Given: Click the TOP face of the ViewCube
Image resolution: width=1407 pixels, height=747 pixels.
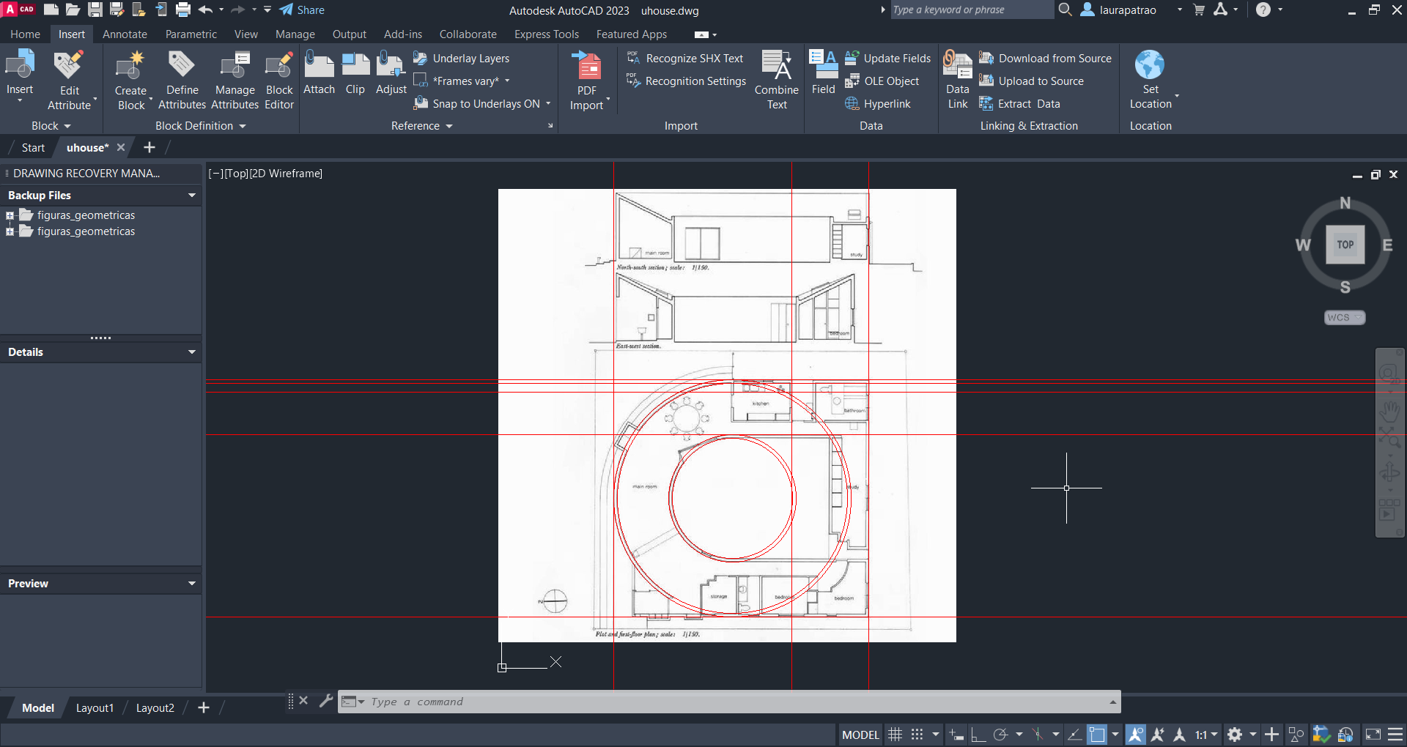Looking at the screenshot, I should 1345,245.
